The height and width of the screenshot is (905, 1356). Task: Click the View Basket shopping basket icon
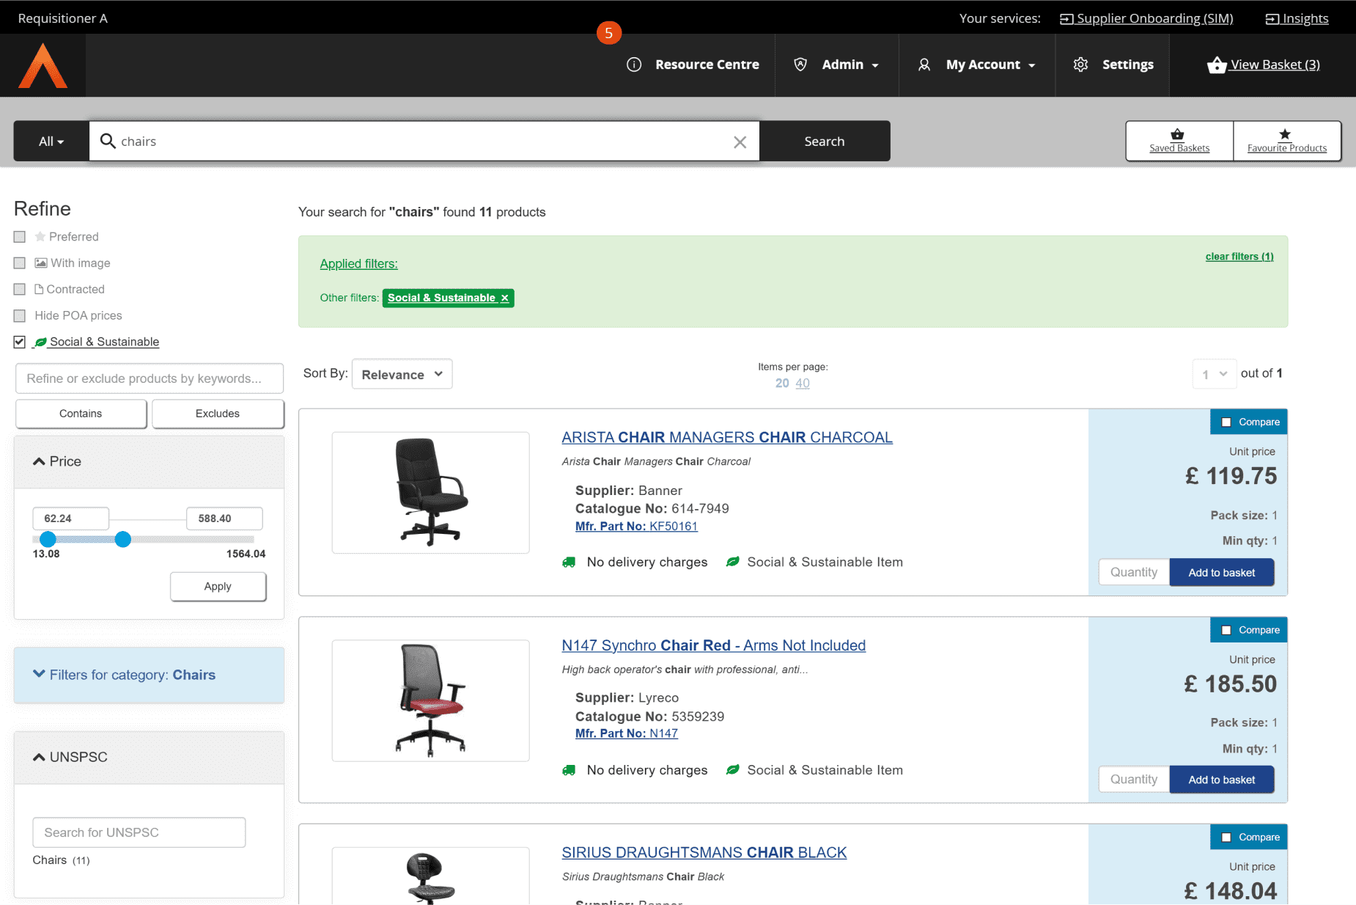[1216, 65]
